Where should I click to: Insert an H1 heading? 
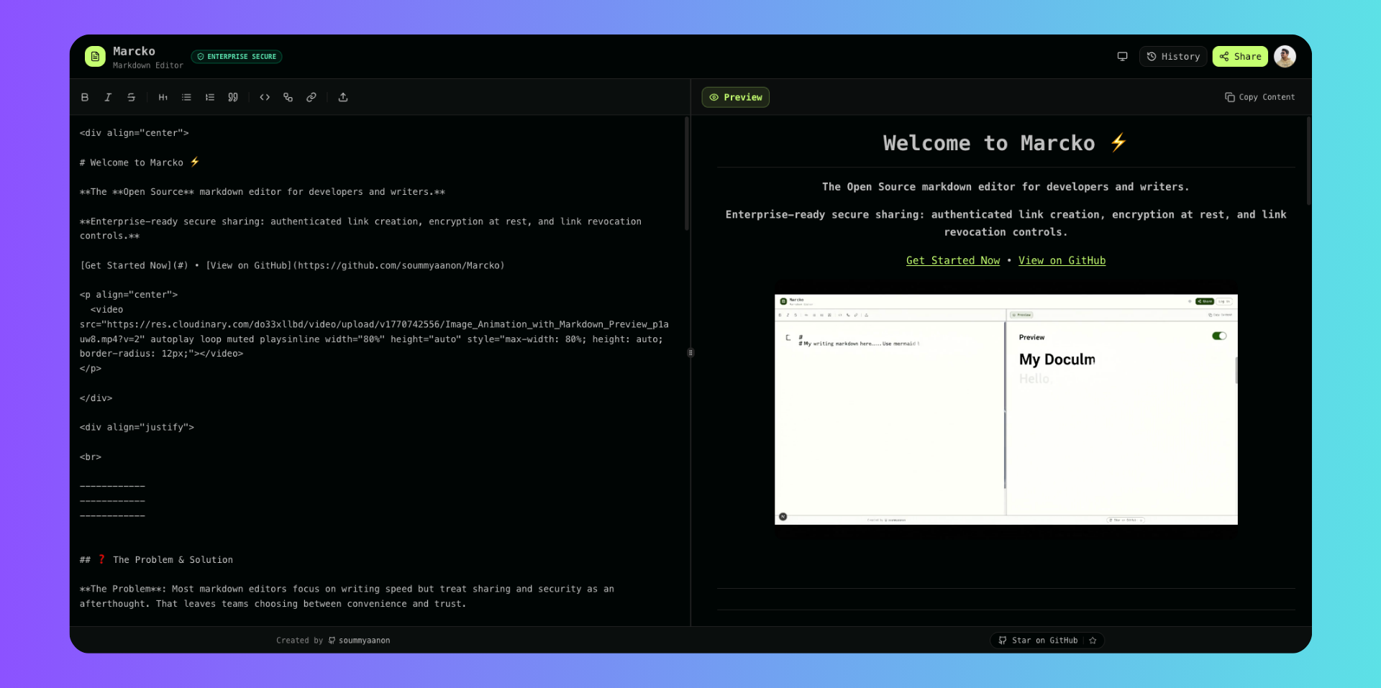[x=163, y=97]
